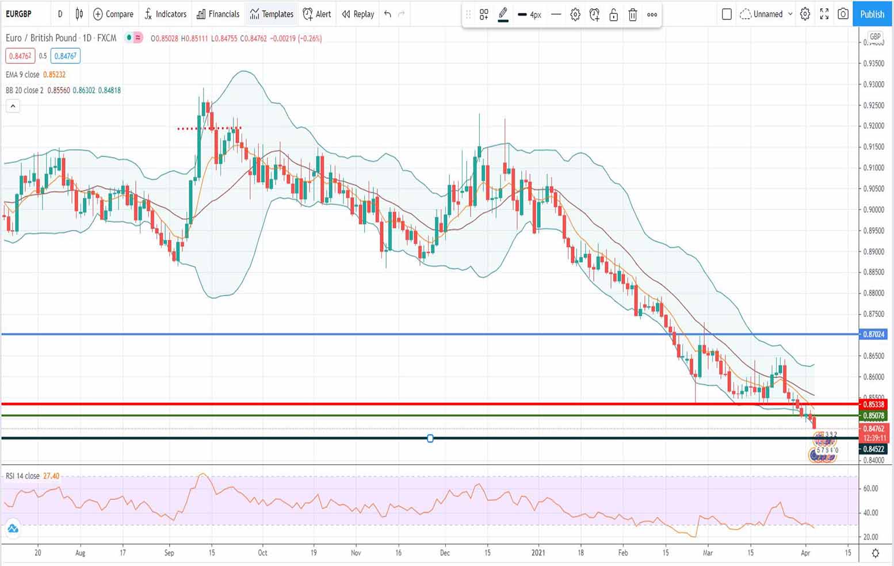Toggle the lock on selected drawing
Viewport: 894px width, 566px height.
(x=613, y=15)
